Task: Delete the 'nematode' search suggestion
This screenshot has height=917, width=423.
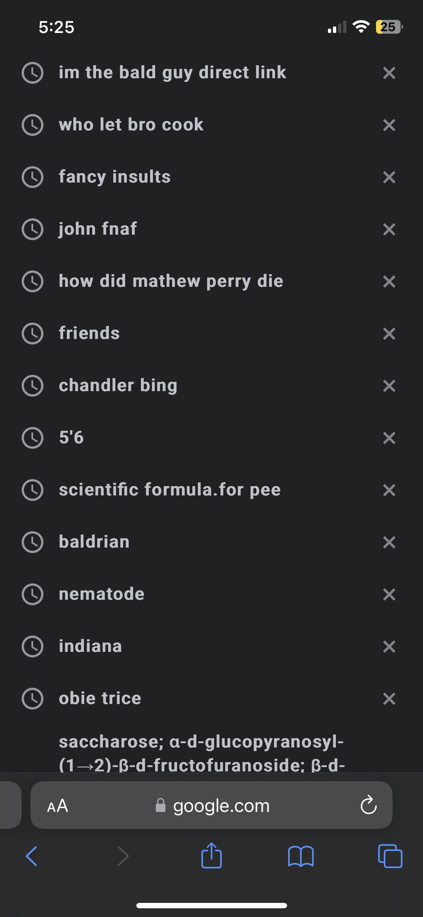Action: [x=389, y=594]
